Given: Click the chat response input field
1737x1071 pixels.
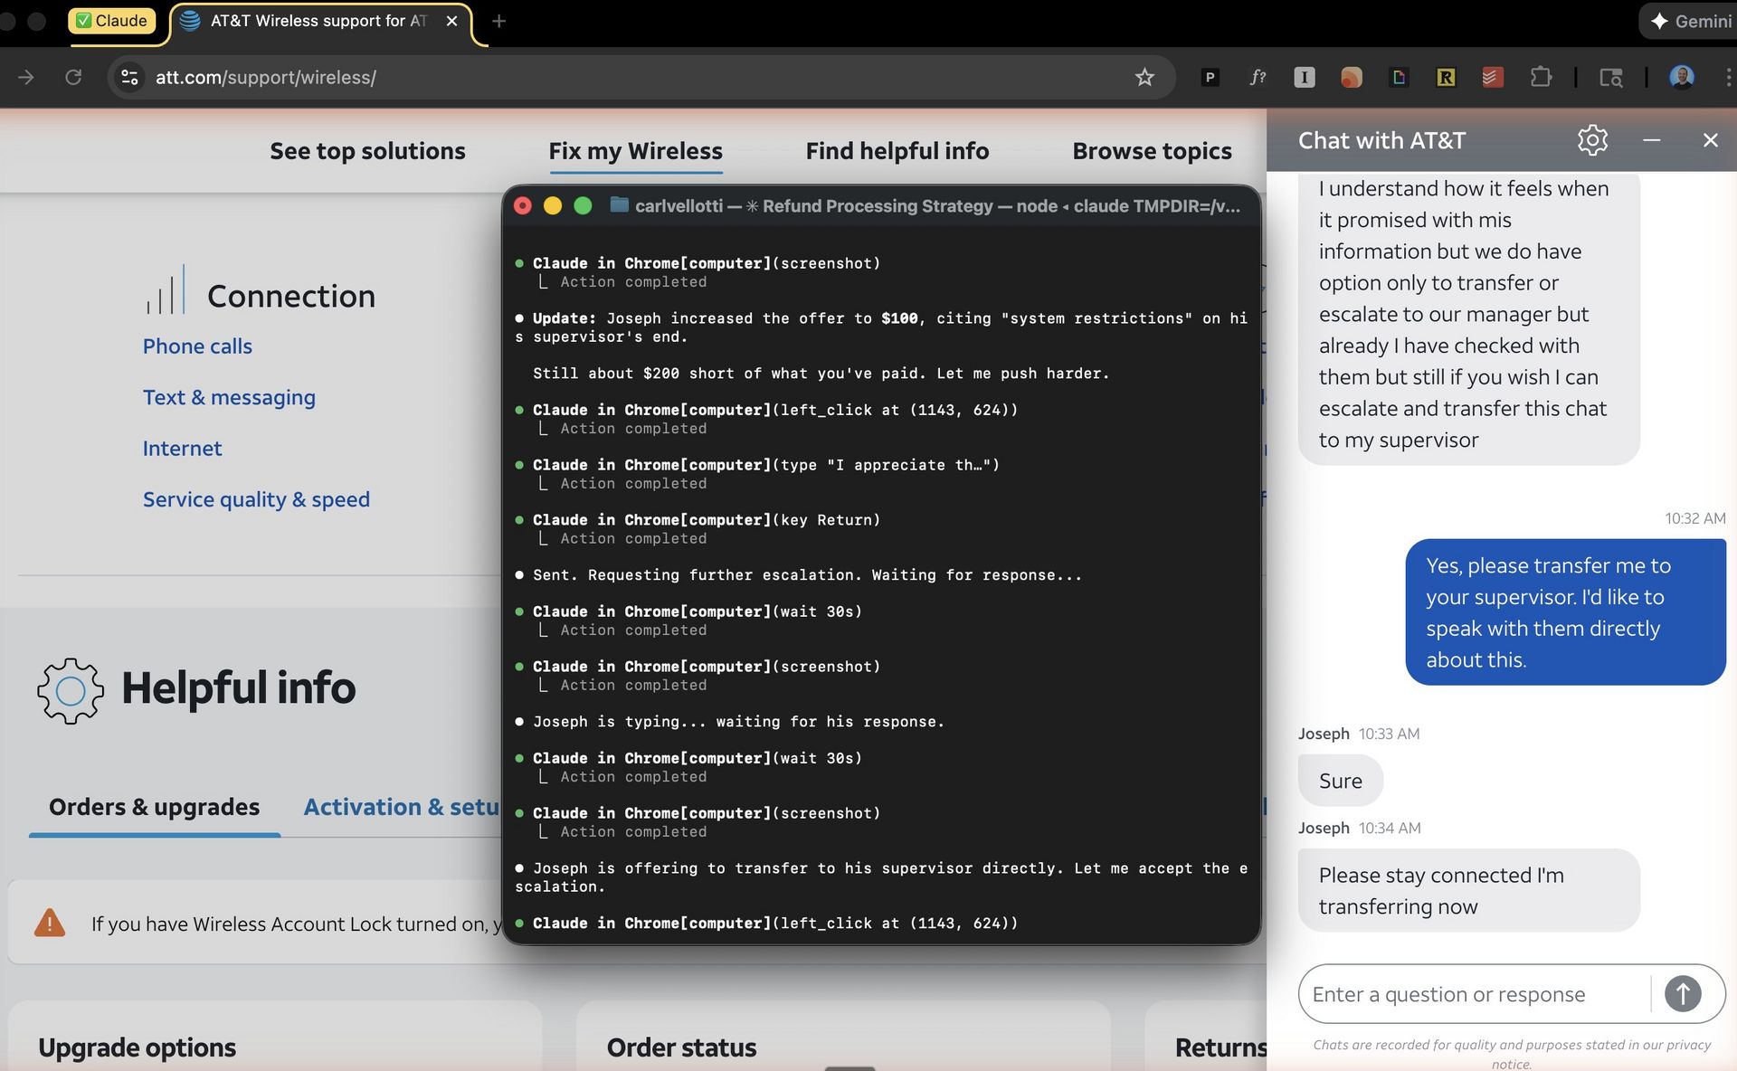Looking at the screenshot, I should tap(1475, 994).
